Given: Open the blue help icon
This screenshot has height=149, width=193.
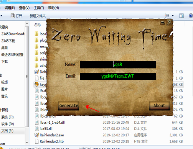Looking at the screenshot, I should (191, 16).
